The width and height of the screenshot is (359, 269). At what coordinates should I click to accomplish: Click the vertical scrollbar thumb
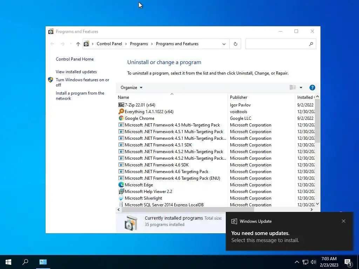click(x=317, y=120)
